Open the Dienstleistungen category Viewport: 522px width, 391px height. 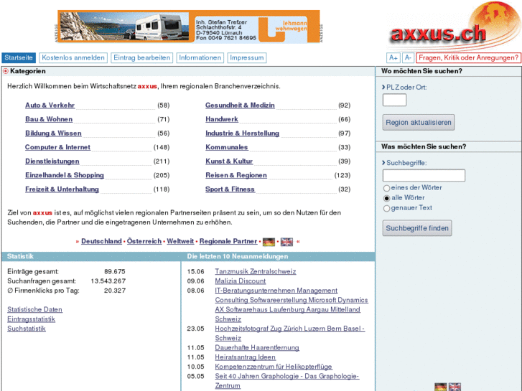tap(52, 161)
